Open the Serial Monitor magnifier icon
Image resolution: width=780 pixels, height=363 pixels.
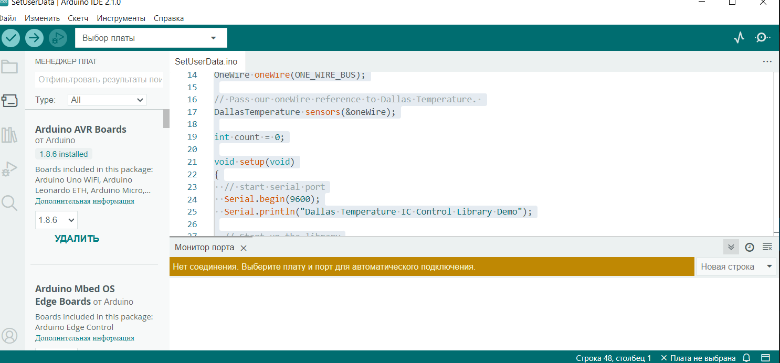(x=763, y=38)
